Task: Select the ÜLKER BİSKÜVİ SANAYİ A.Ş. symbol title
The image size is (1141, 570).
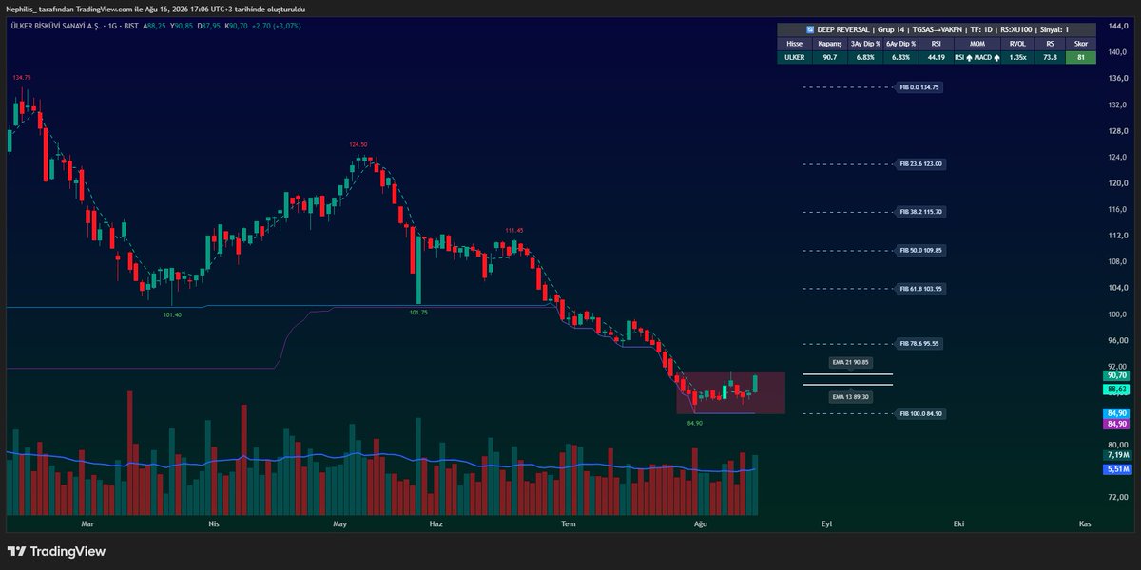Action: click(x=56, y=25)
